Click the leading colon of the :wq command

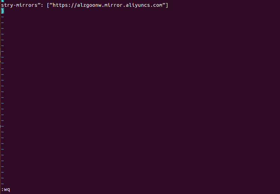coord(2,190)
